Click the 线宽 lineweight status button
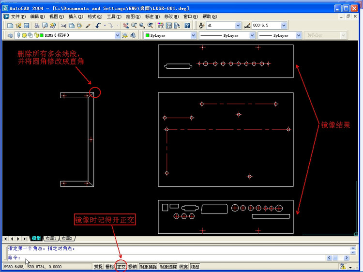The width and height of the screenshot is (363, 272). pyautogui.click(x=184, y=267)
